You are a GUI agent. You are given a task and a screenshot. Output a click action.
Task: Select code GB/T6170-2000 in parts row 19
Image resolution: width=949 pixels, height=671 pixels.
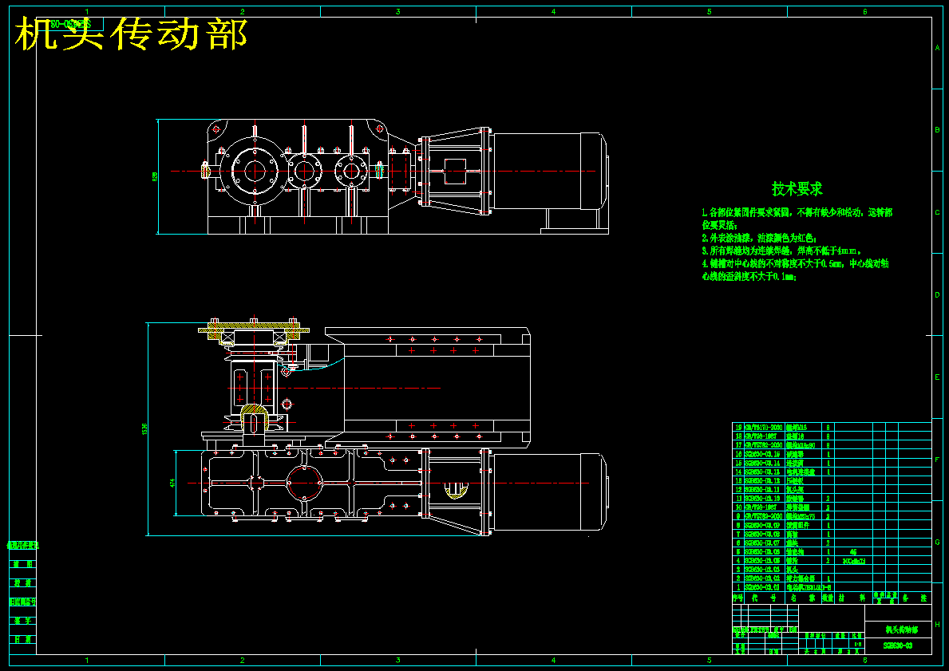pos(764,428)
